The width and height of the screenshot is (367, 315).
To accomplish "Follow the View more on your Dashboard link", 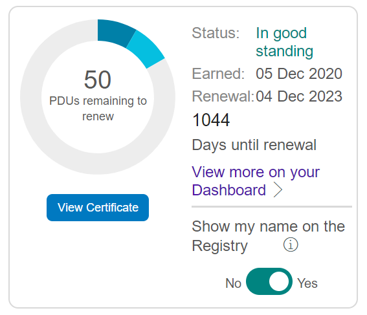I will point(256,180).
